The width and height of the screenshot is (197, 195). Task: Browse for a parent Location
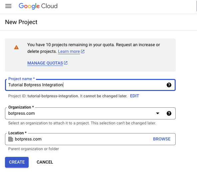pyautogui.click(x=162, y=139)
